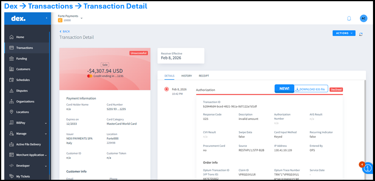
Task: Collapse the sidebar with the chevron
Action: [46, 18]
